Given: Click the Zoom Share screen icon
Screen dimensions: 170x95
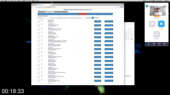Looking at the screenshot, I should coord(157,34).
